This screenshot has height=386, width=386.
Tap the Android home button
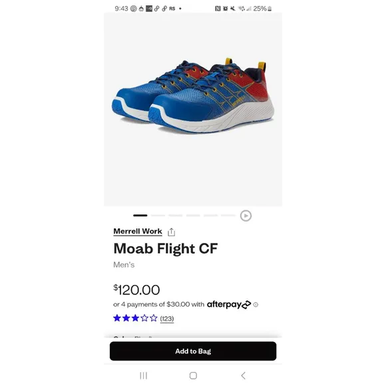point(193,375)
